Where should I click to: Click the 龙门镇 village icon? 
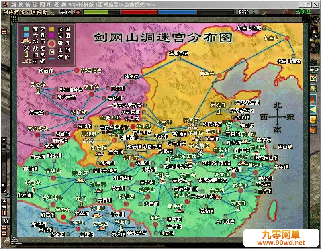pos(79,118)
